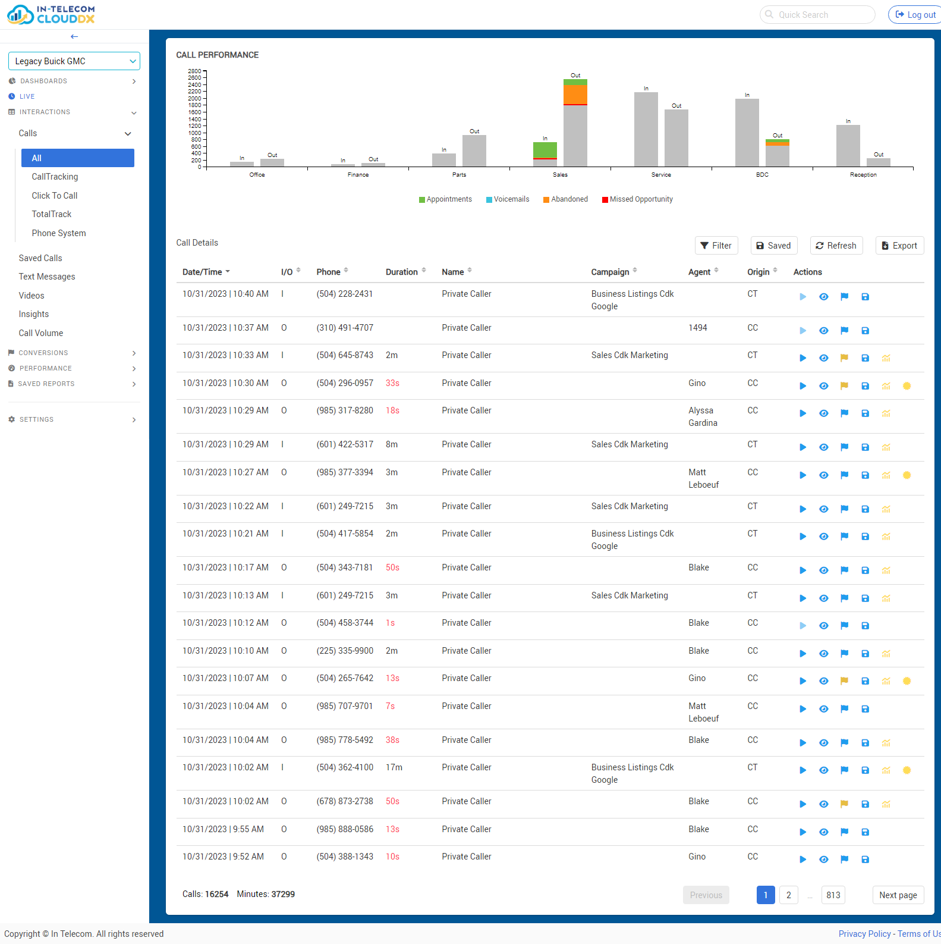Save the 10:33 AM call
This screenshot has height=944, width=941.
(x=865, y=358)
